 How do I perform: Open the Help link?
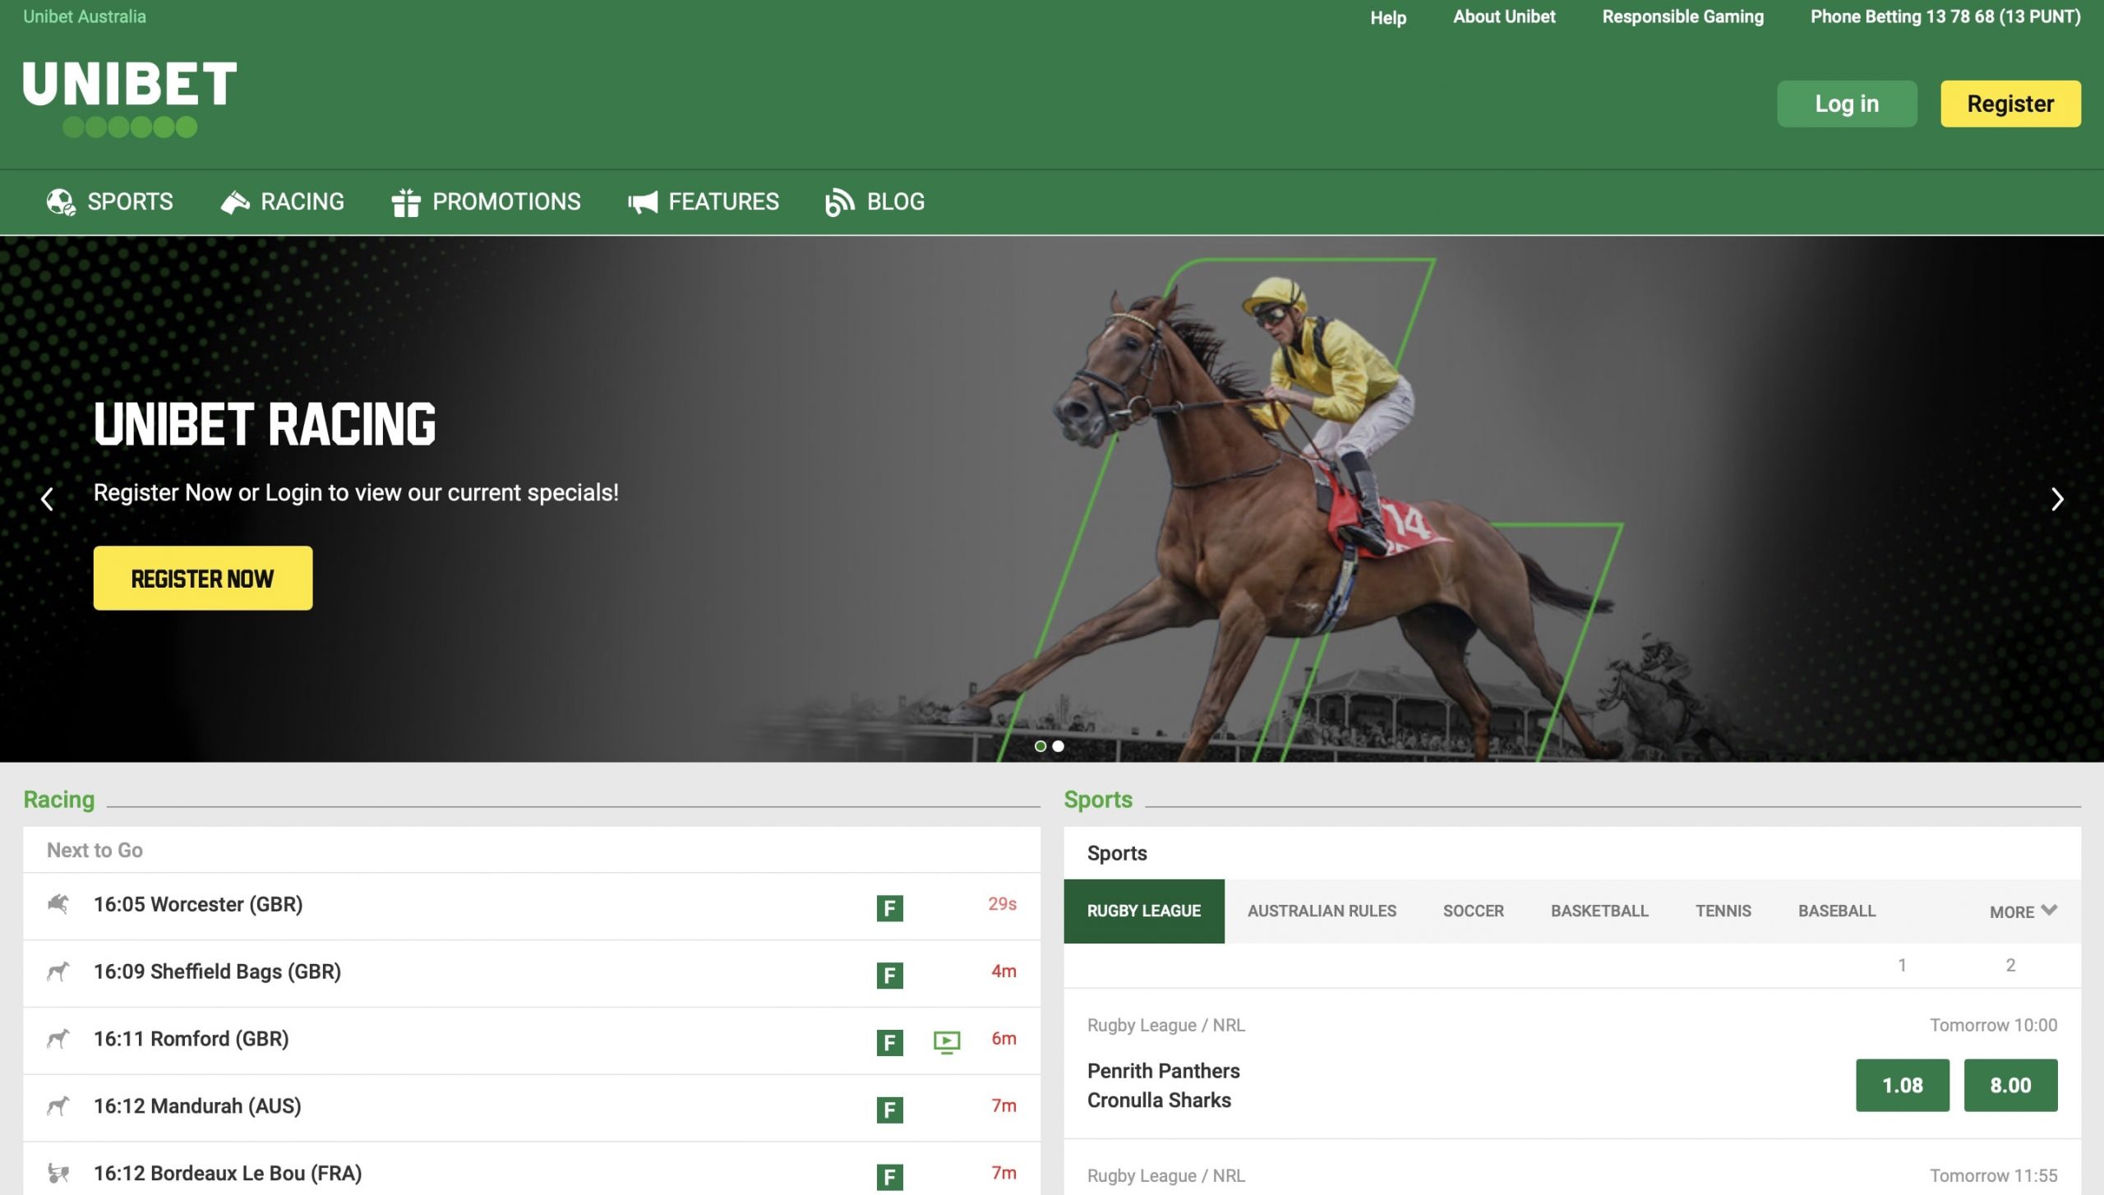[1388, 17]
